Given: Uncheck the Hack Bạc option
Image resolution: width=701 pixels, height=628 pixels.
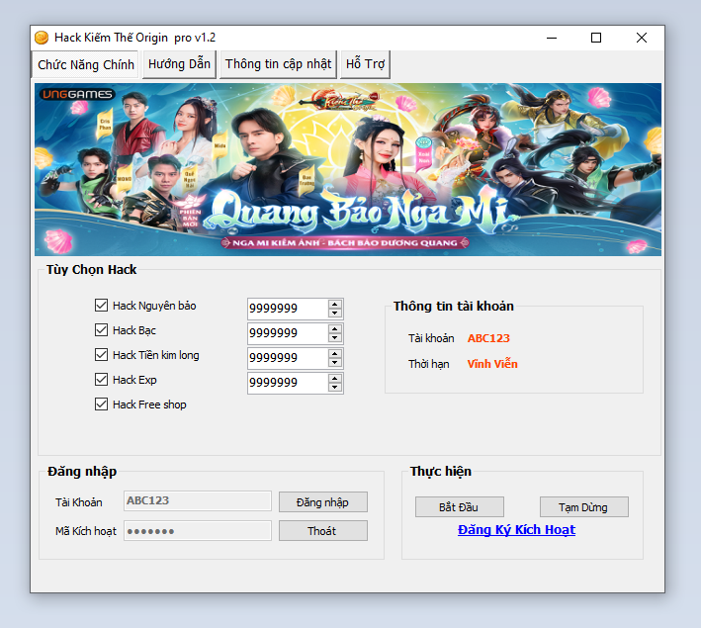Looking at the screenshot, I should coord(101,330).
